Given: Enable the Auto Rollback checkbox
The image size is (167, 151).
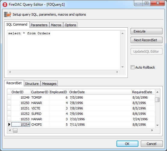Looking at the screenshot, I should coord(132,67).
